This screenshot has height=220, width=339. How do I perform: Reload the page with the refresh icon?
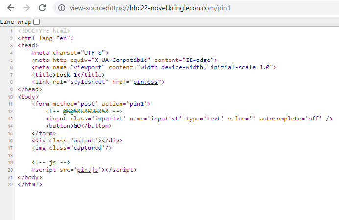pyautogui.click(x=43, y=8)
